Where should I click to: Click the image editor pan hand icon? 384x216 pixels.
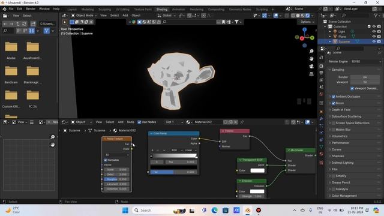tap(52, 145)
